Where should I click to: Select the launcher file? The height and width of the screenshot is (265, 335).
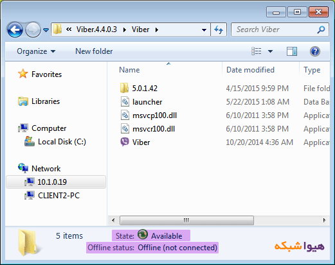pos(147,102)
